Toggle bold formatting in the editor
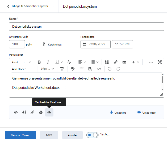The width and height of the screenshot is (167, 142). pyautogui.click(x=39, y=62)
